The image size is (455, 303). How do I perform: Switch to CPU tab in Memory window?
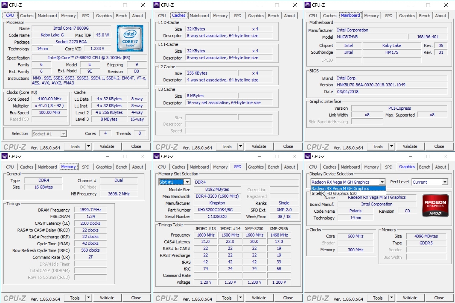point(10,167)
